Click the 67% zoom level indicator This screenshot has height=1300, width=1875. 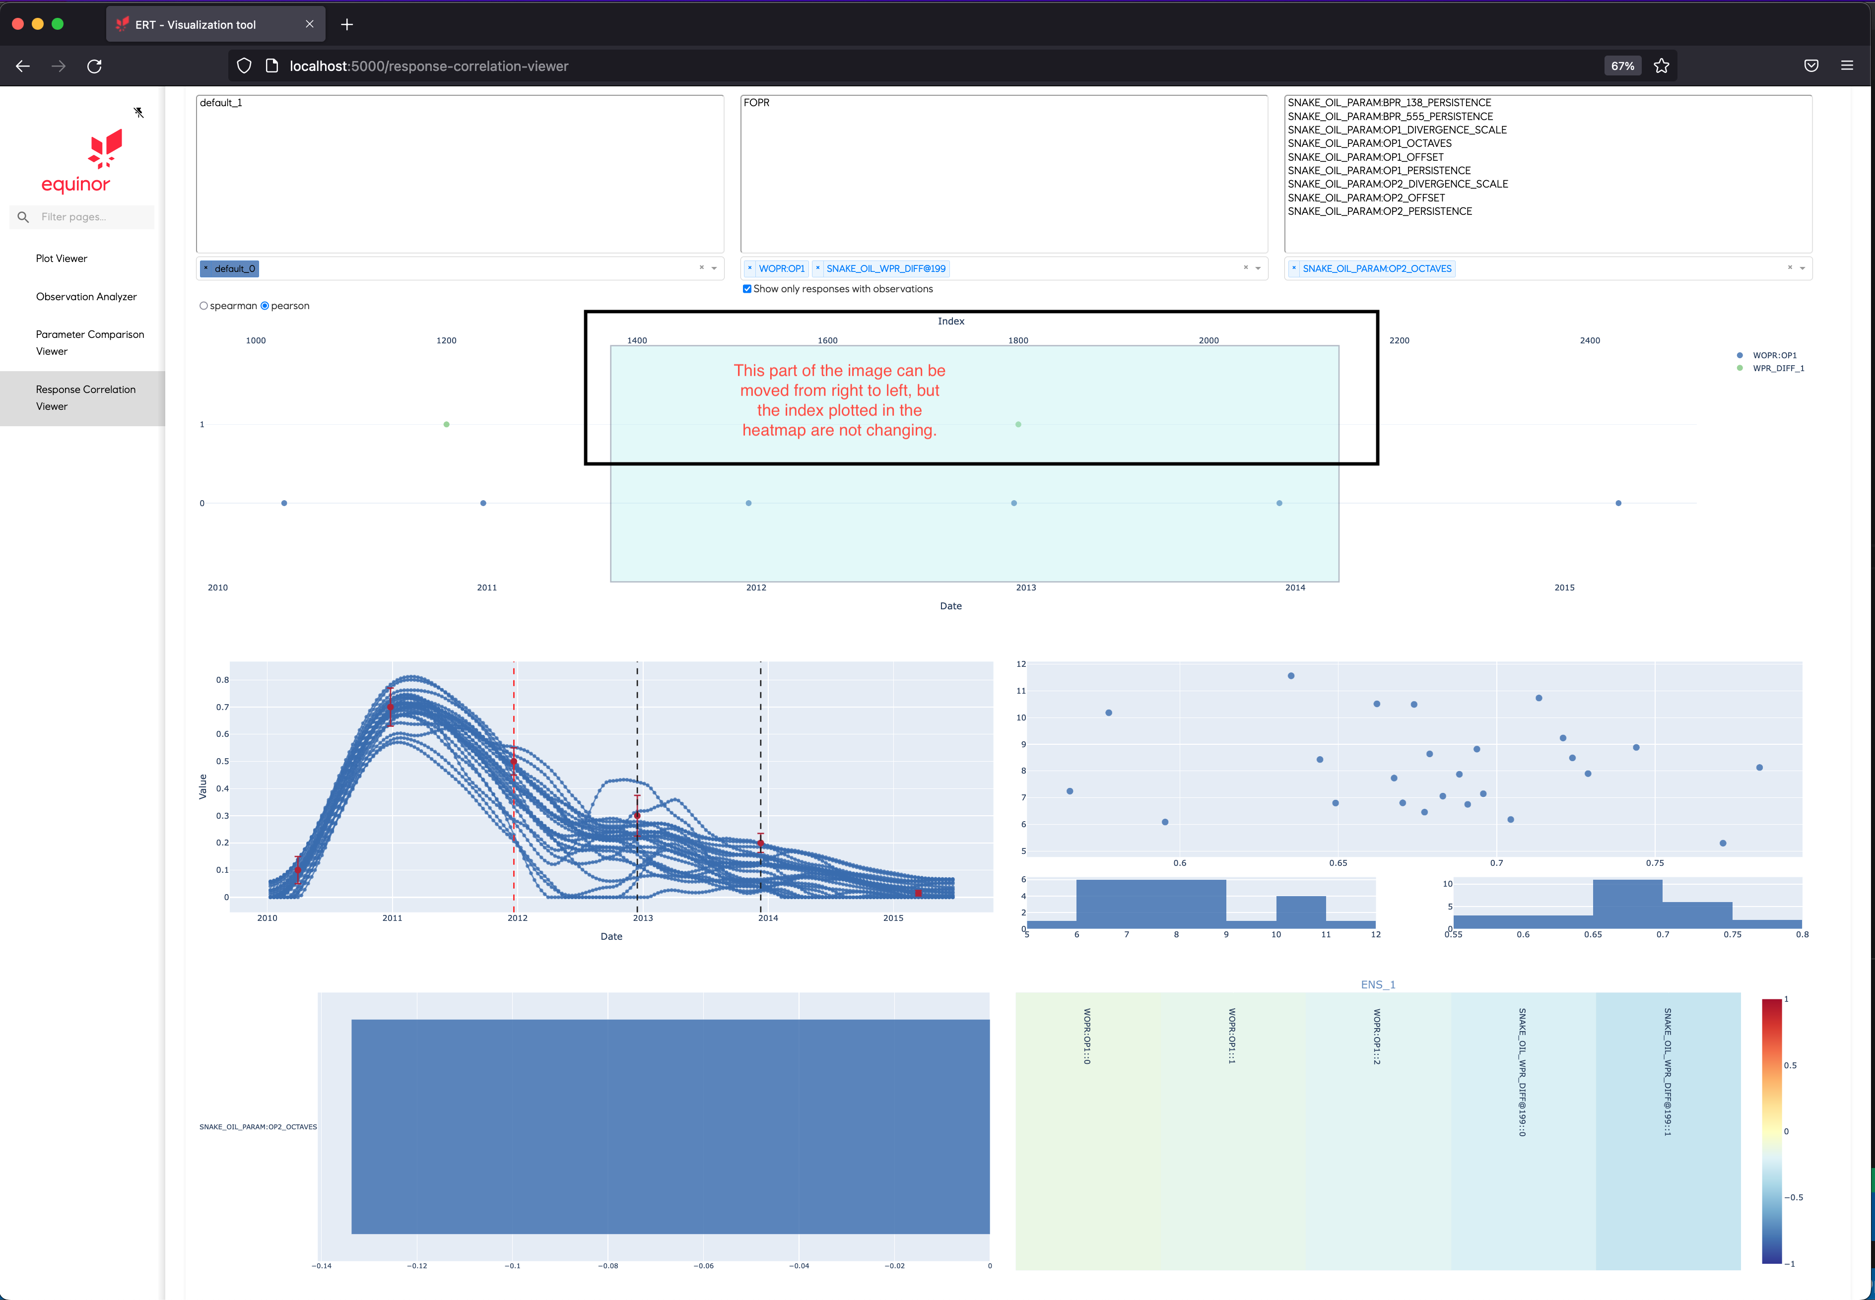[x=1622, y=66]
